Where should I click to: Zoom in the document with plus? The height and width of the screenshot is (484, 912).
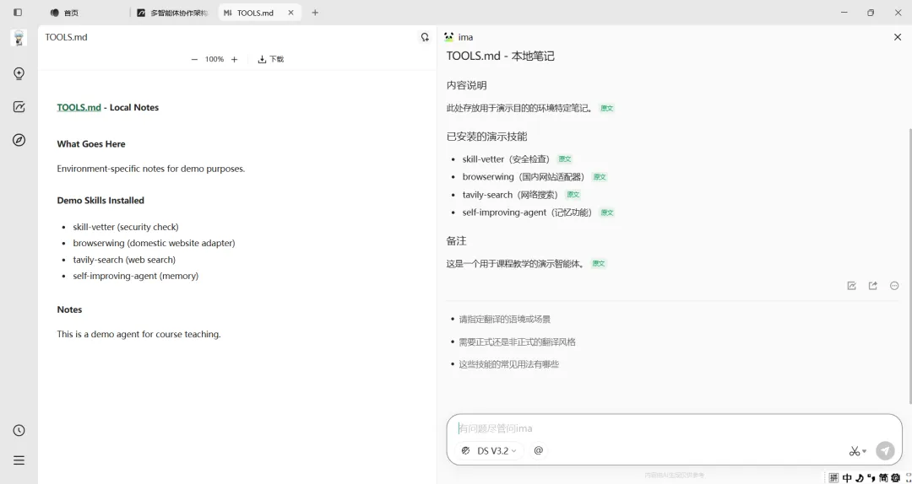tap(235, 59)
